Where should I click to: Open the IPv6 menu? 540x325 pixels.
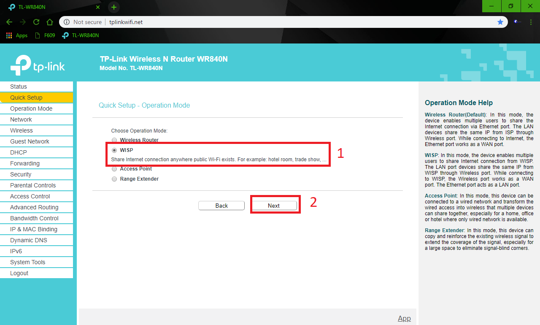click(x=36, y=251)
